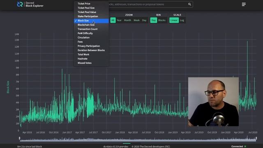The height and width of the screenshot is (148, 263).
Task: Switch scale to Log
Action: click(182, 20)
